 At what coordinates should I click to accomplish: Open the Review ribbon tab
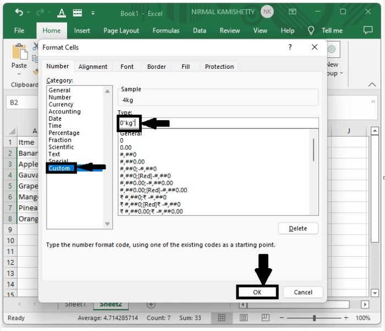(x=229, y=30)
